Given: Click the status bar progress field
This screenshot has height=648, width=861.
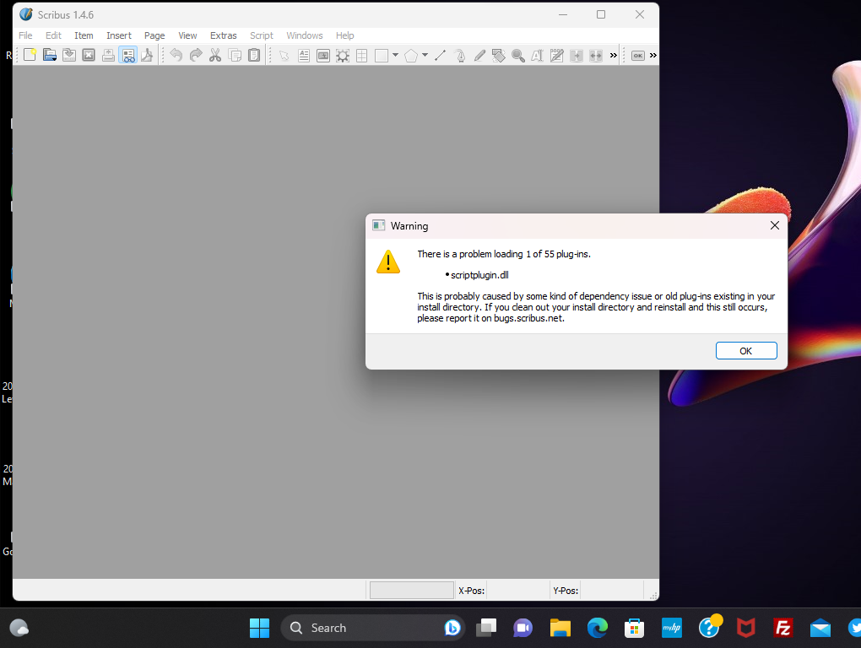Looking at the screenshot, I should tap(412, 591).
